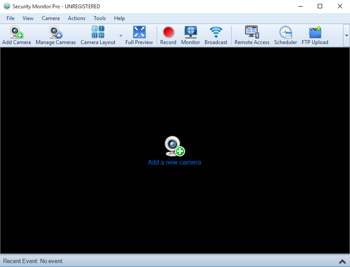350x267 pixels.
Task: Click the 'Recent Event: No event.' status text
Action: (x=33, y=261)
